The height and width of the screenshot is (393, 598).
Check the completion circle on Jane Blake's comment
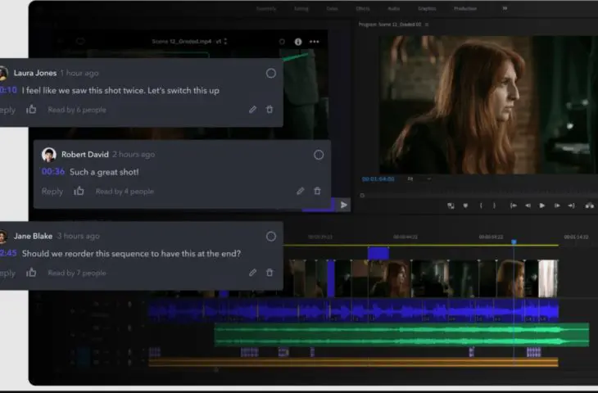270,237
